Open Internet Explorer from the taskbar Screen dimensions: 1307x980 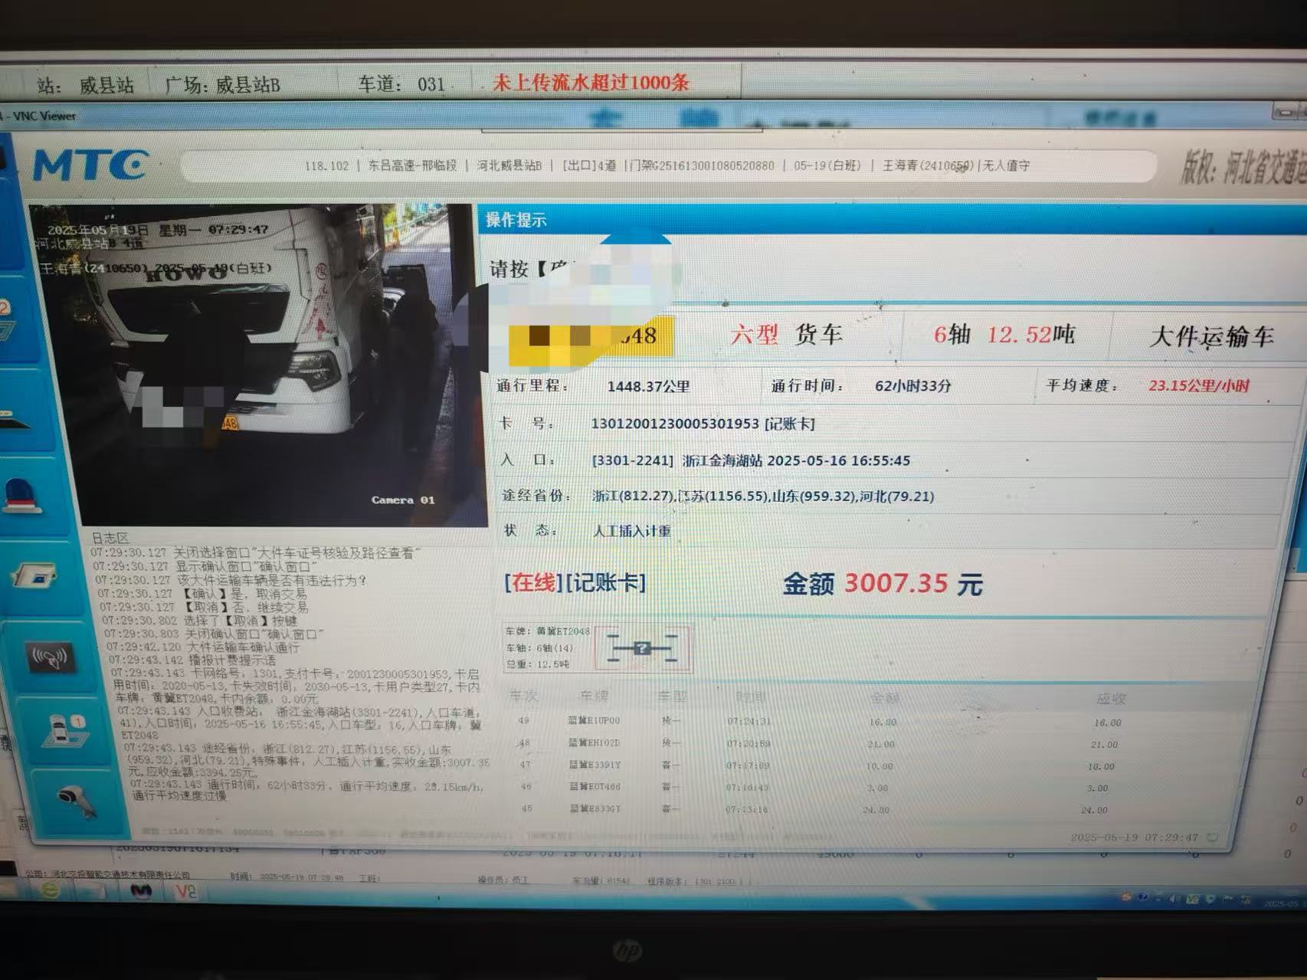(51, 890)
